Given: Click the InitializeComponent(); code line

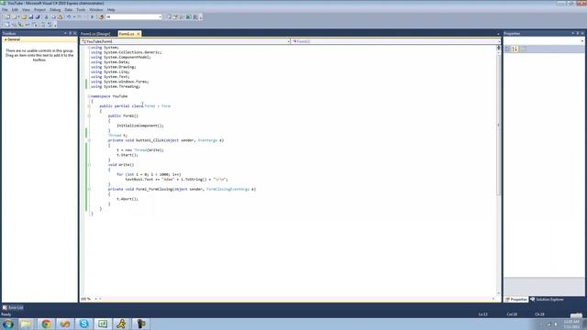Looking at the screenshot, I should tap(140, 126).
